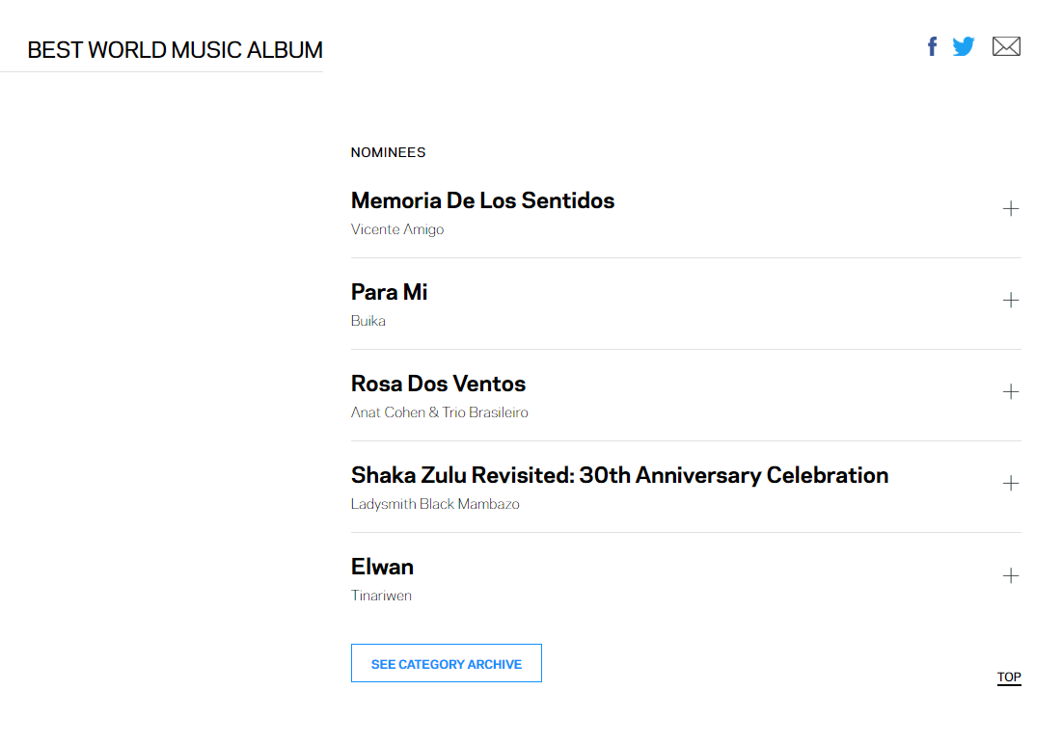This screenshot has width=1062, height=743.
Task: Select Elwan album title
Action: tap(382, 567)
